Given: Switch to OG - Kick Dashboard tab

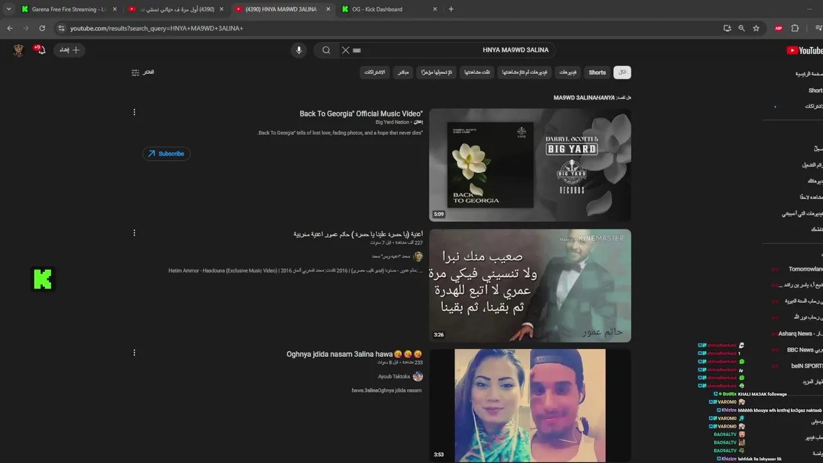Looking at the screenshot, I should 389,9.
